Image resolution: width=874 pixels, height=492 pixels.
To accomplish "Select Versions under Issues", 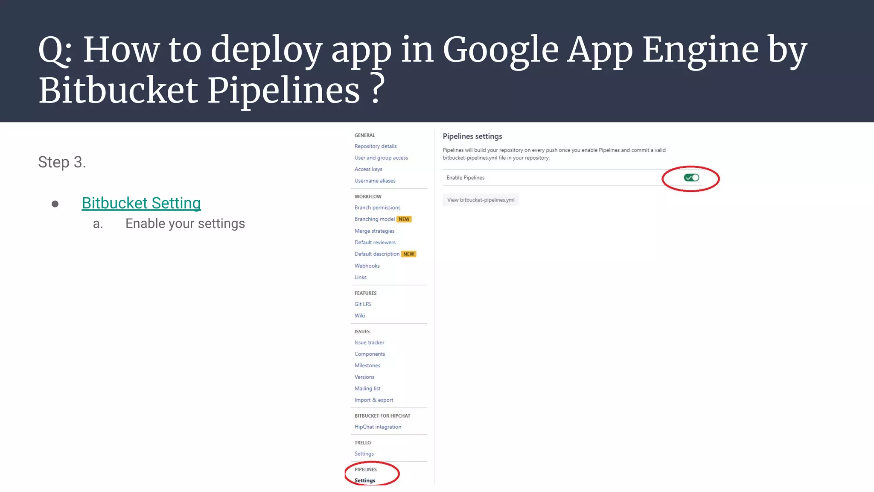I will [x=364, y=377].
